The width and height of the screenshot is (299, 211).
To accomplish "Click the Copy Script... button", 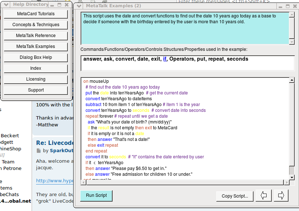I will coord(235,196).
